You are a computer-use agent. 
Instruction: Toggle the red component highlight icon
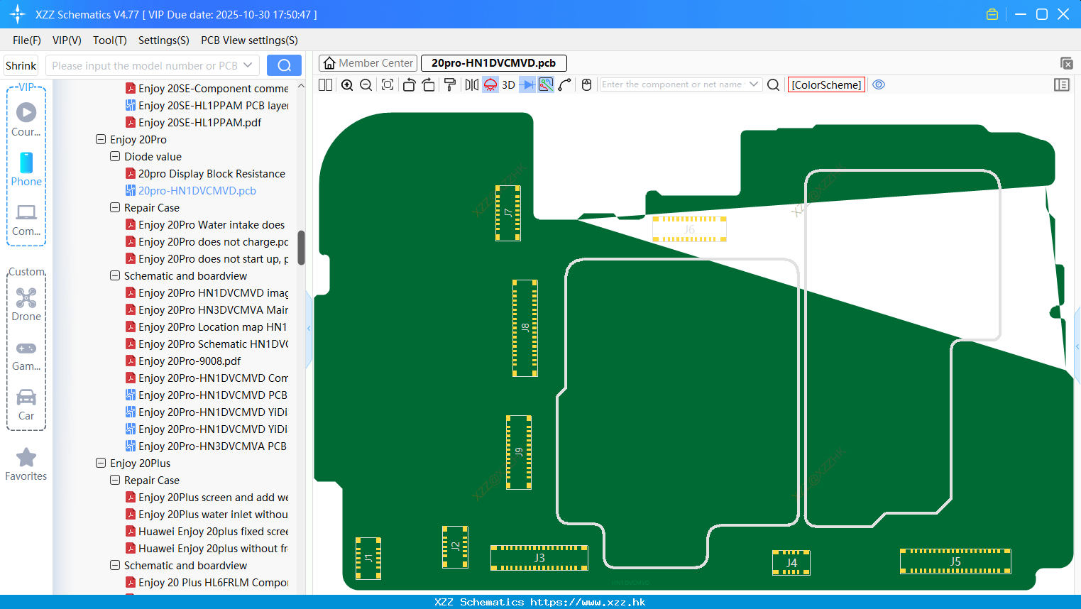click(490, 84)
